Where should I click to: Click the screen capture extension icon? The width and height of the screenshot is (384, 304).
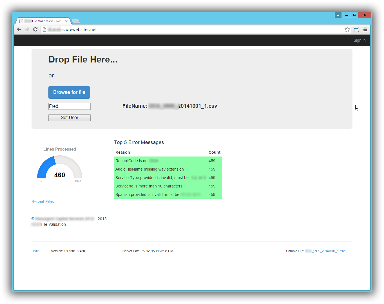click(x=356, y=30)
